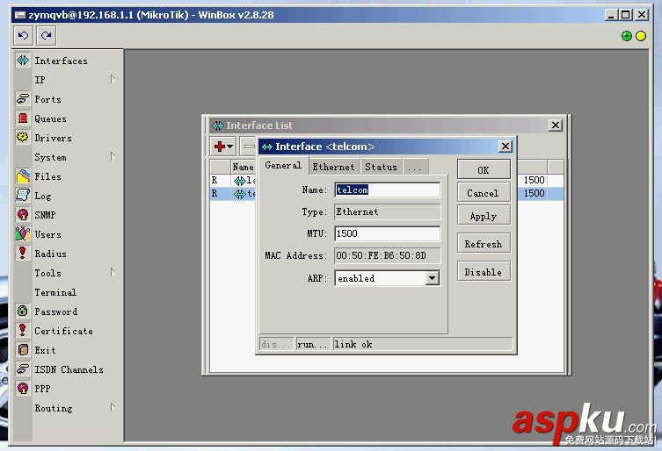Screen dimensions: 662x451
Task: Click the undo arrow in WinBox toolbar
Action: [x=23, y=35]
